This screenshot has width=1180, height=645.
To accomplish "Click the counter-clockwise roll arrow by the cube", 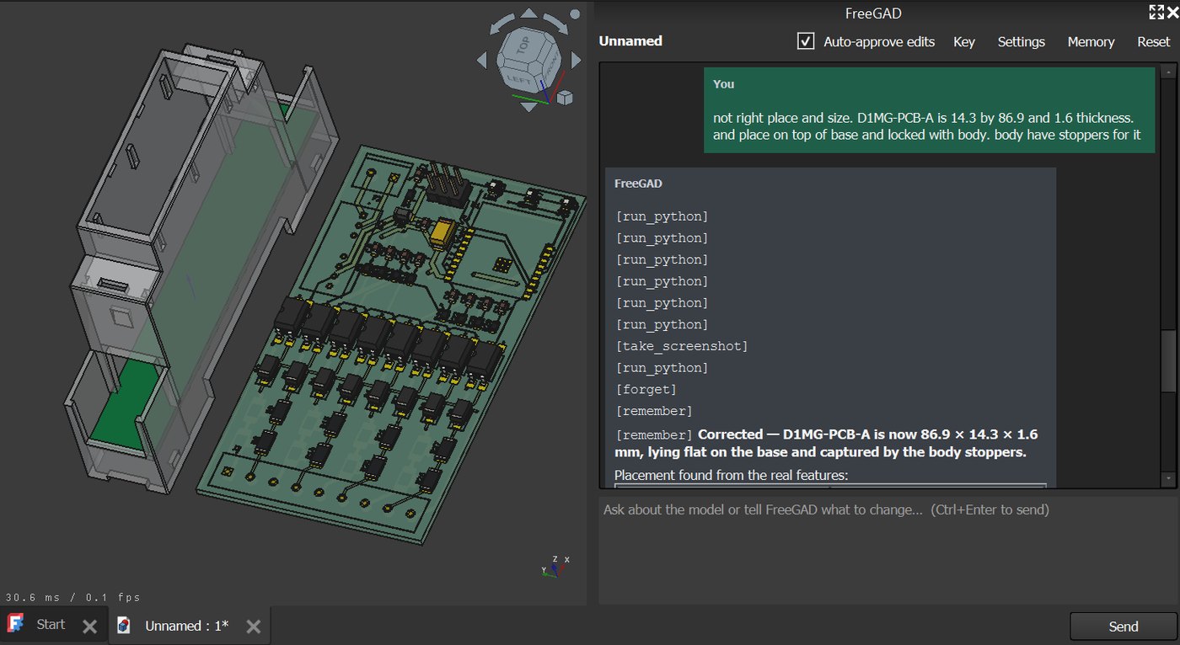I will point(501,24).
